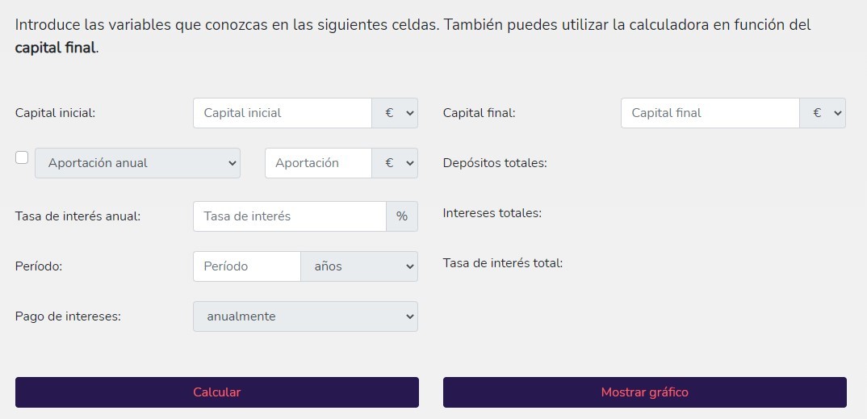
Task: Click the Pago de intereses label
Action: click(68, 316)
